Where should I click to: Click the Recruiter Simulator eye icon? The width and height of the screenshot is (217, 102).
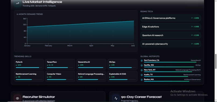click(17, 98)
